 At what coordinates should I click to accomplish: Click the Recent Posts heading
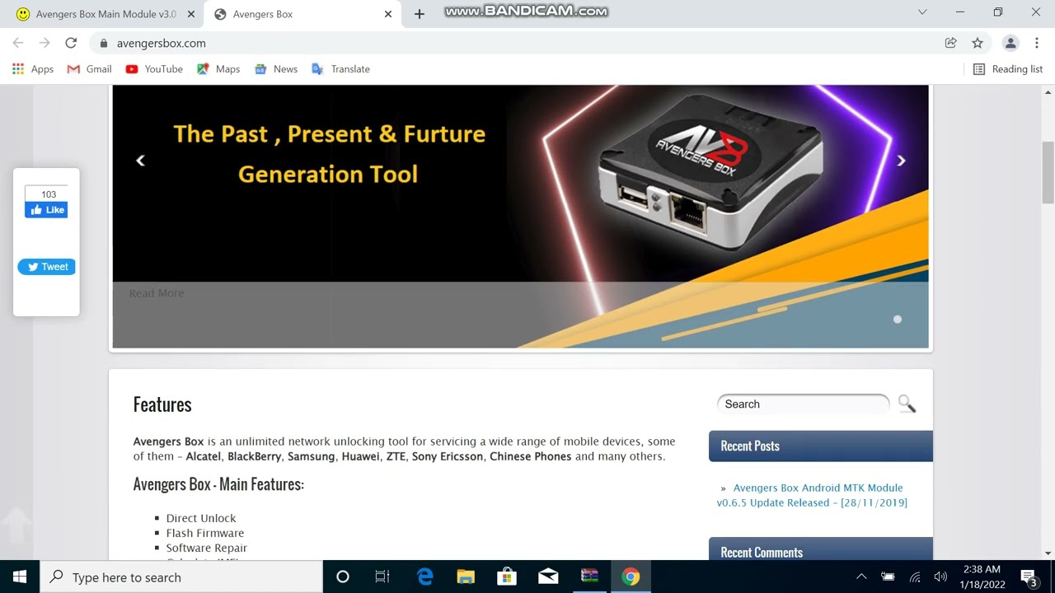pos(750,446)
